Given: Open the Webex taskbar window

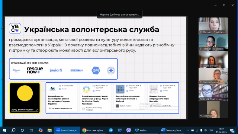Looking at the screenshot, I should tap(141, 130).
